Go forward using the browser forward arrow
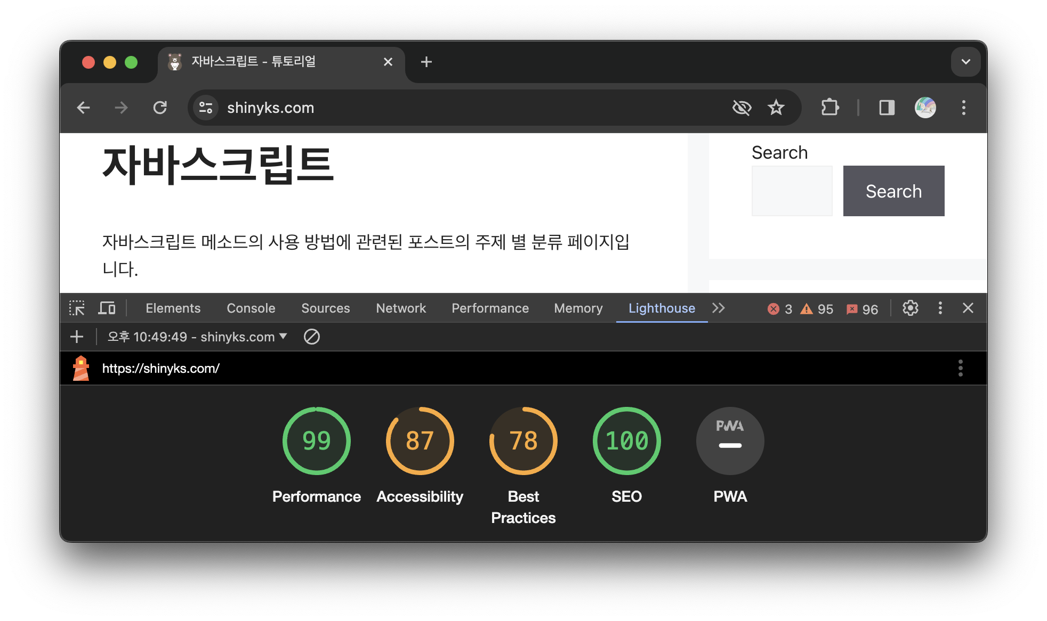The image size is (1047, 621). coord(122,108)
